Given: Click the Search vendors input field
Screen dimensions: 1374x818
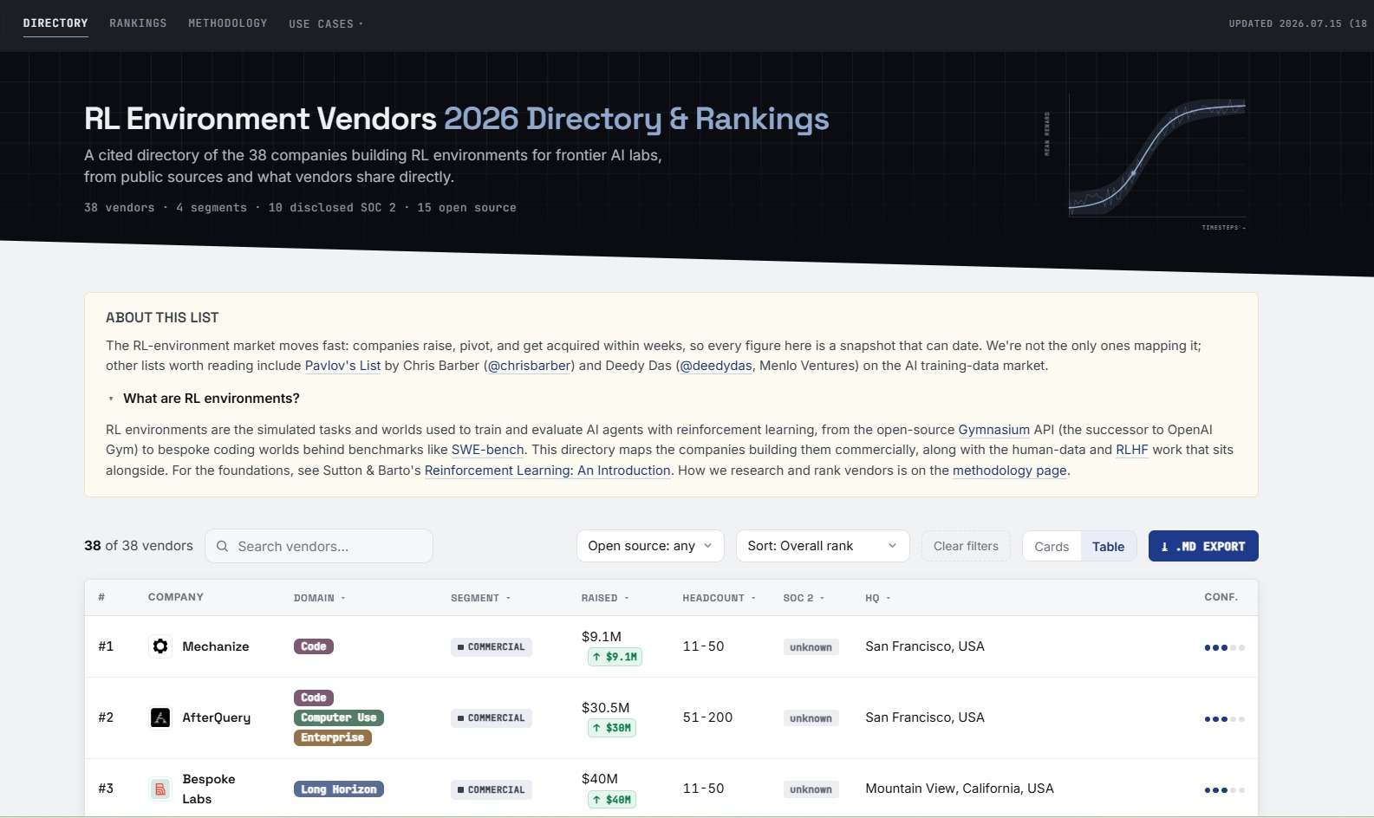Looking at the screenshot, I should pos(319,546).
